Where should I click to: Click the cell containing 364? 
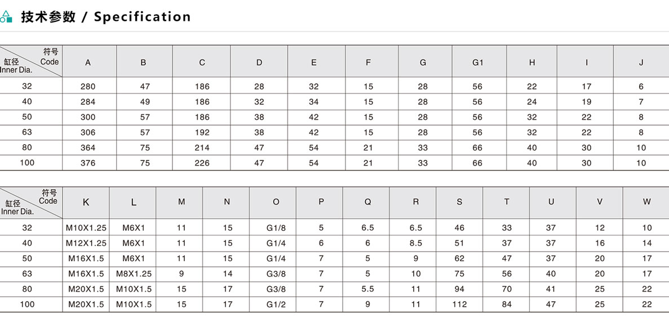coord(88,148)
